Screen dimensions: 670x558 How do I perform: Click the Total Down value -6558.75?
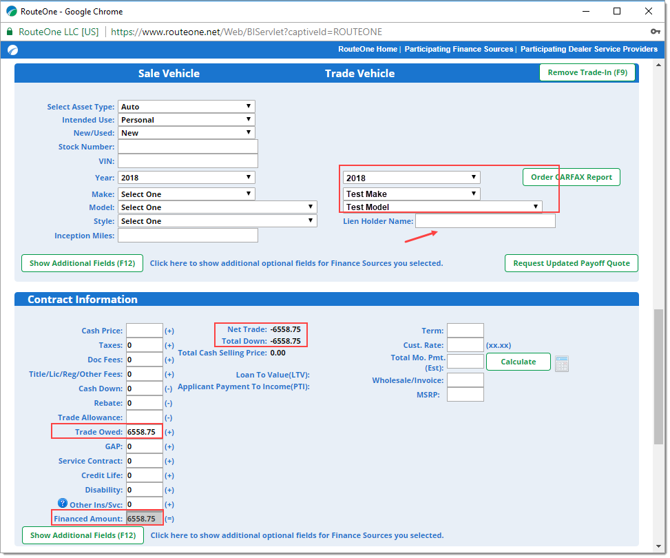(x=286, y=341)
